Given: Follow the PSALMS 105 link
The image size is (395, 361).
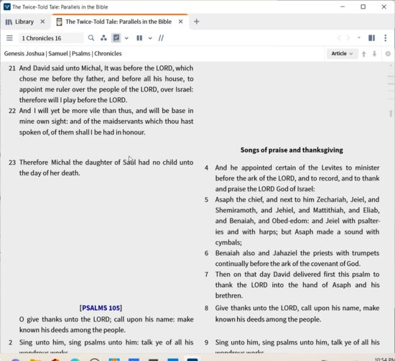Looking at the screenshot, I should [x=101, y=308].
